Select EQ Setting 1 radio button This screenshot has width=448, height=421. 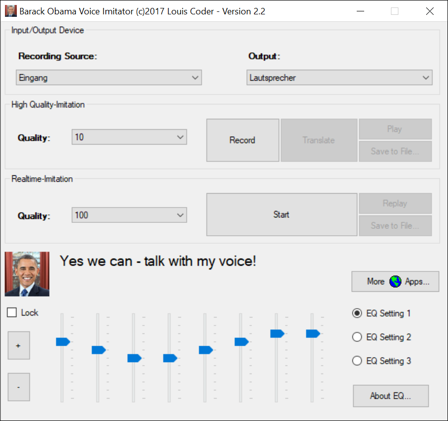[x=357, y=313]
